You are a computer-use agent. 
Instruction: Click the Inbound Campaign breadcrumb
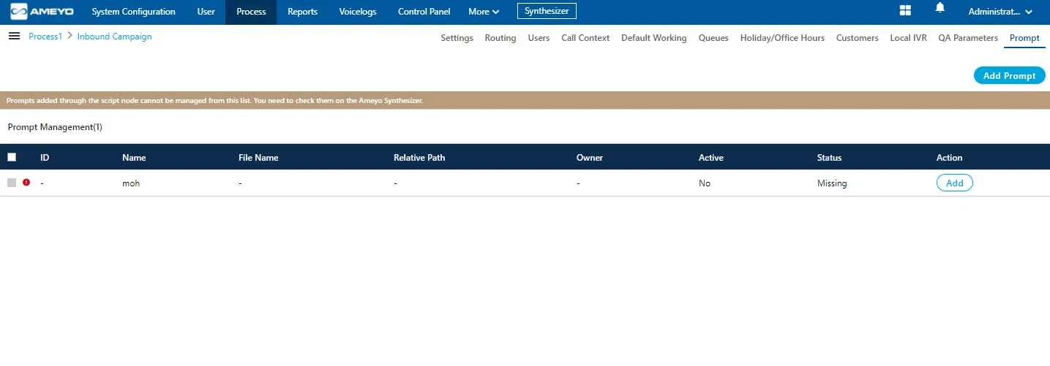(114, 37)
